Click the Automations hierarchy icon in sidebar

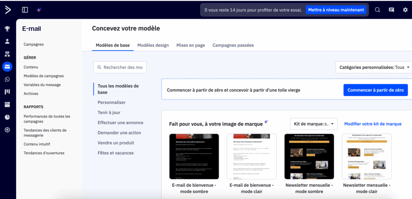7,54
